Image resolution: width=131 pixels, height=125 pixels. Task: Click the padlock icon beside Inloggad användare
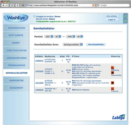coord(34,16)
